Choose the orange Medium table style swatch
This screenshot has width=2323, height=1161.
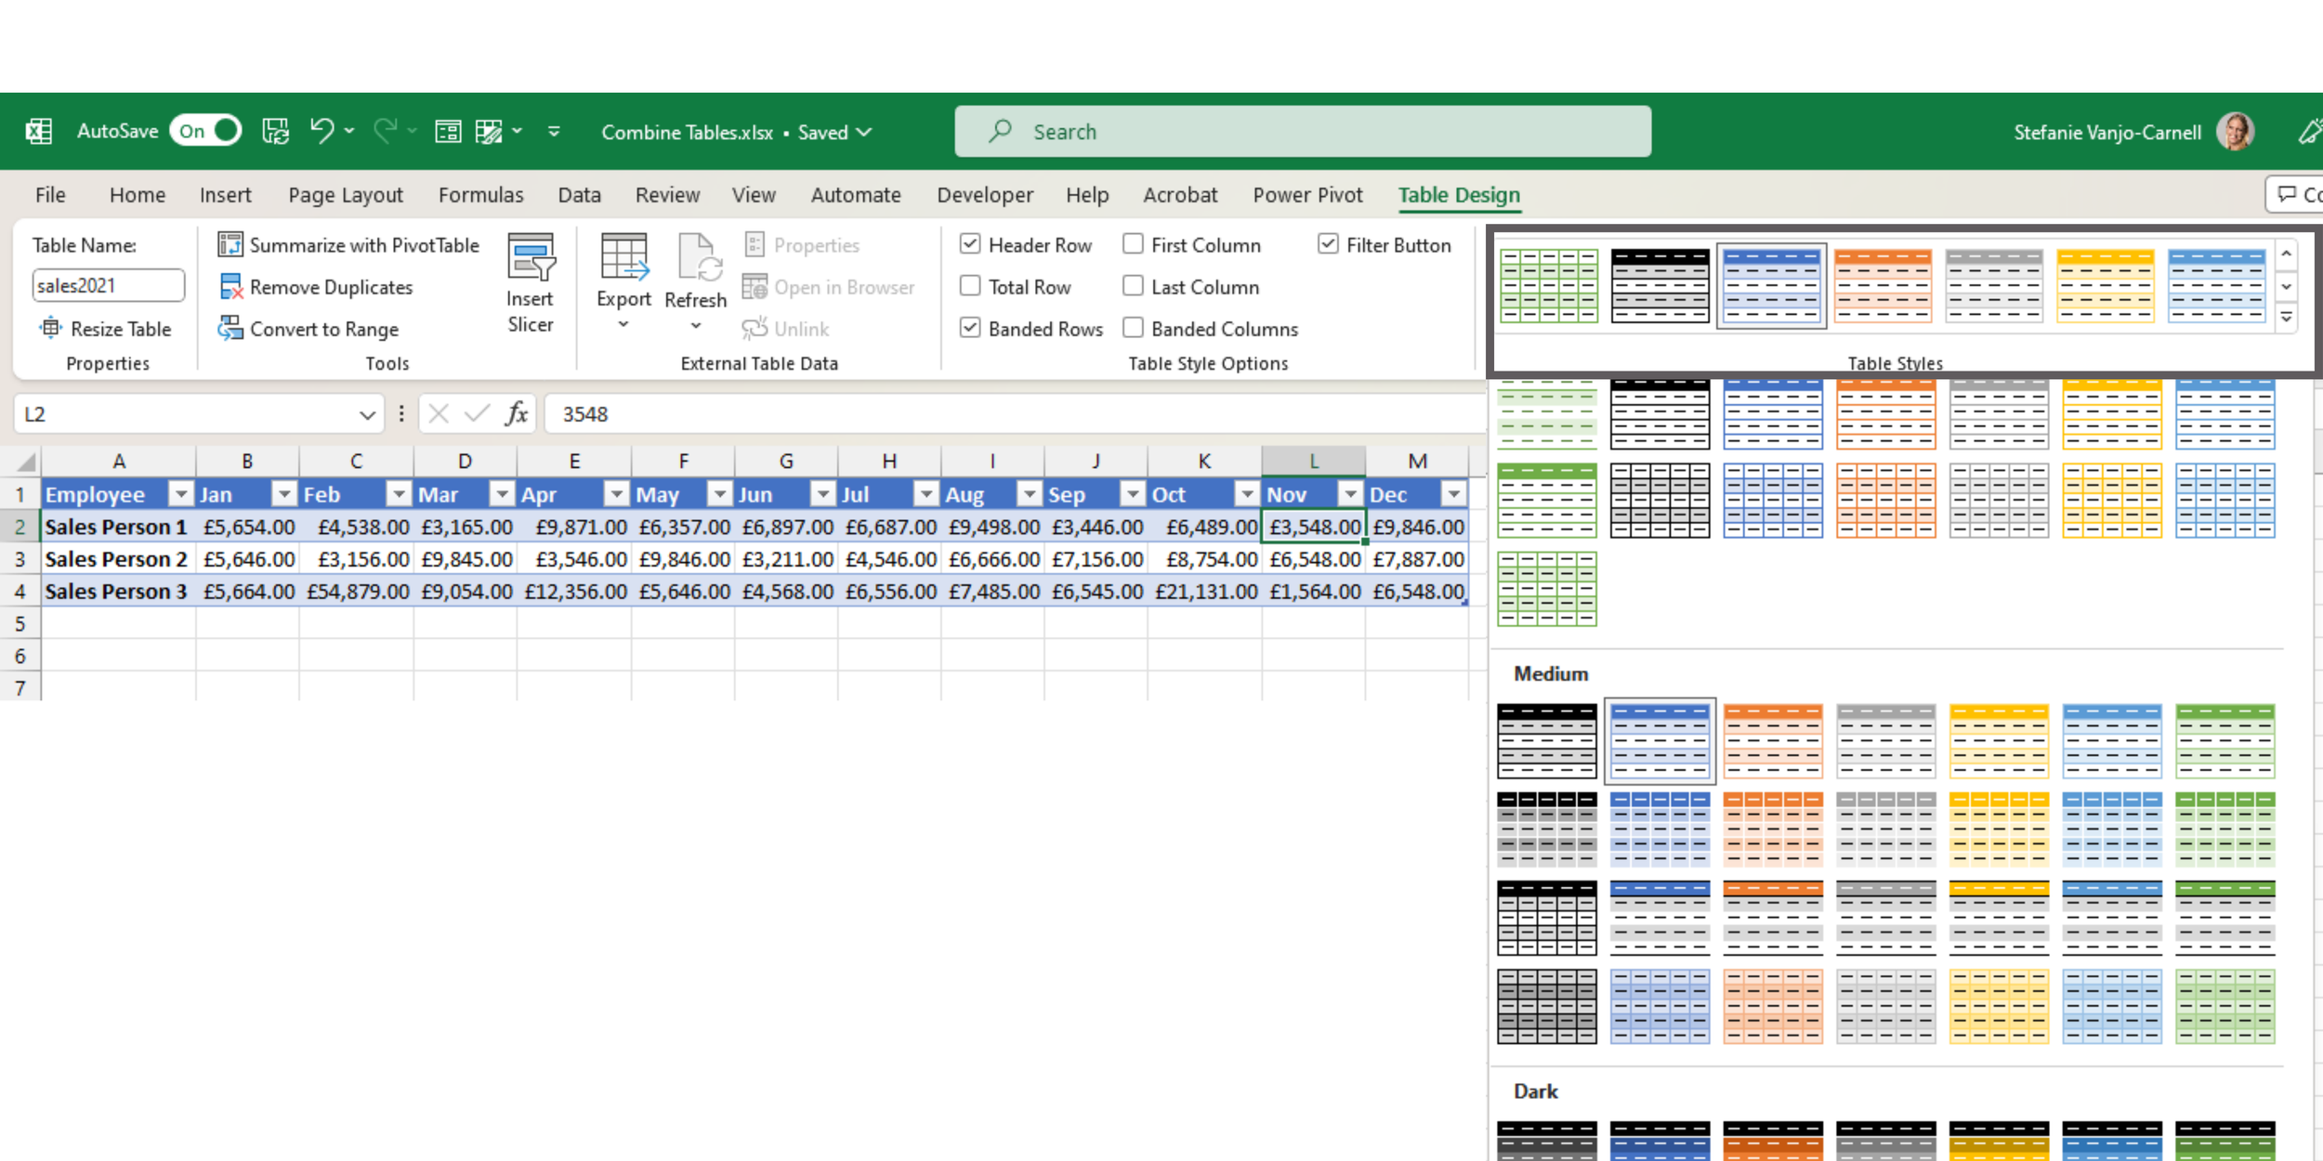(1772, 740)
